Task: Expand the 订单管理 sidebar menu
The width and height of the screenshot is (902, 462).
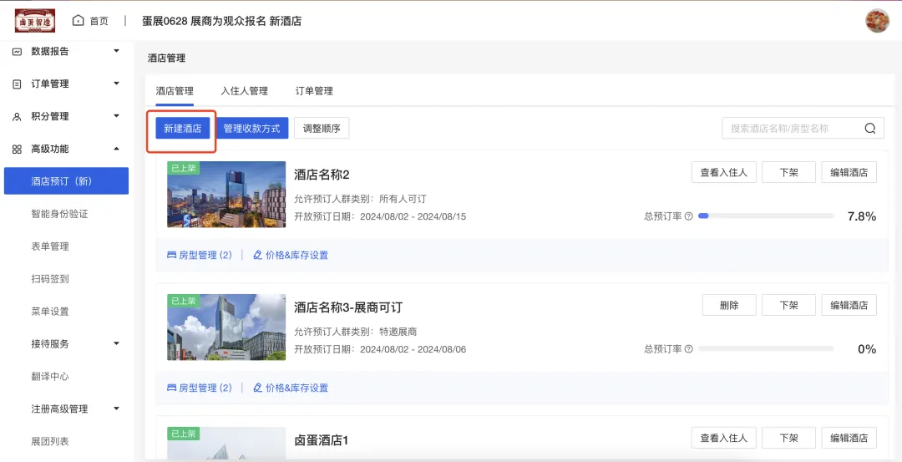Action: 116,84
